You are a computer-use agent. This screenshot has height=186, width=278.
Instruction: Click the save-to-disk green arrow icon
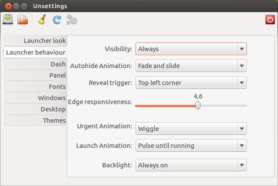8,20
